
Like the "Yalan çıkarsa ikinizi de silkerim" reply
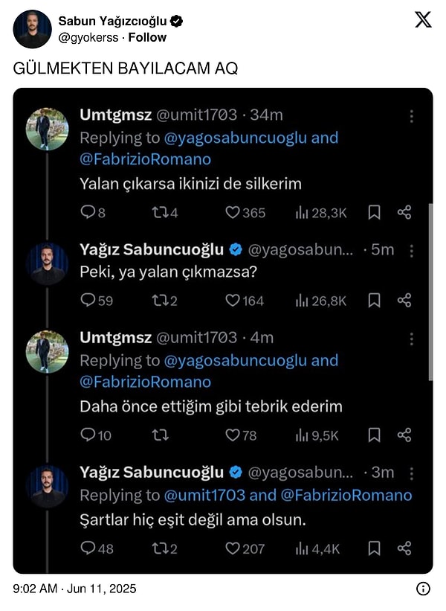pos(233,213)
